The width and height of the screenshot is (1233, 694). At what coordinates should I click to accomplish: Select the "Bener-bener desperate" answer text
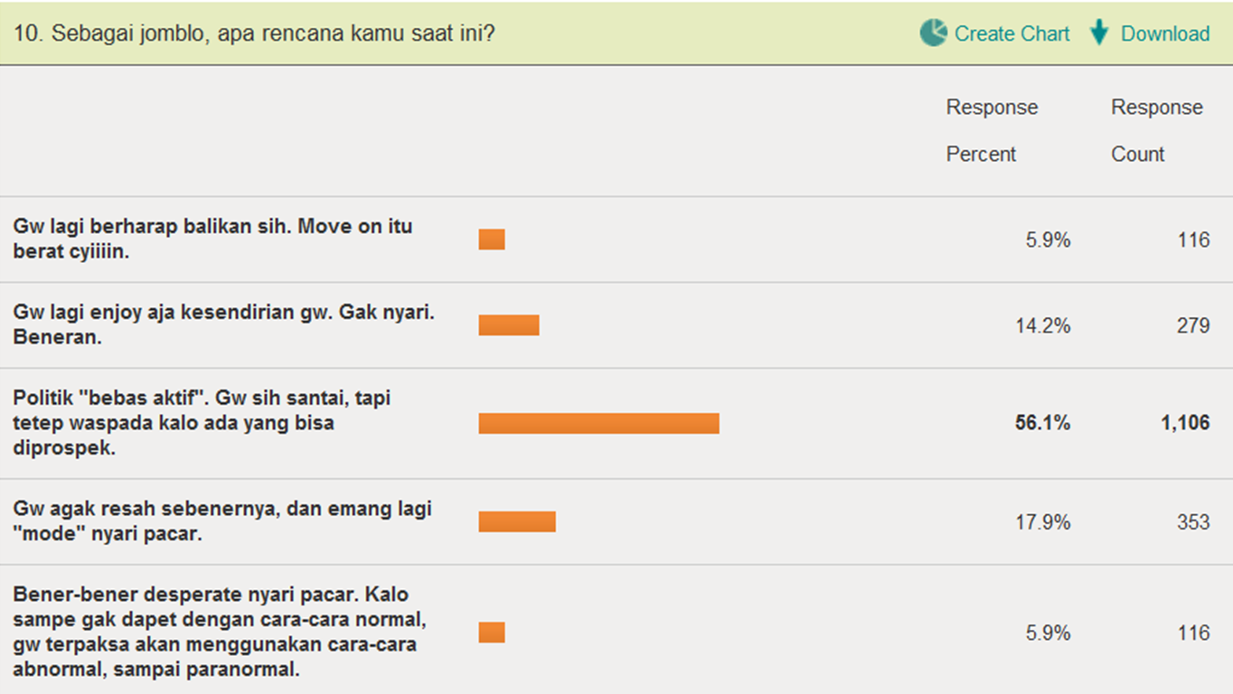pyautogui.click(x=215, y=632)
